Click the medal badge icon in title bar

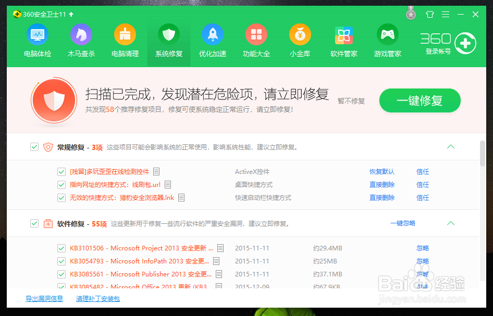coord(411,13)
